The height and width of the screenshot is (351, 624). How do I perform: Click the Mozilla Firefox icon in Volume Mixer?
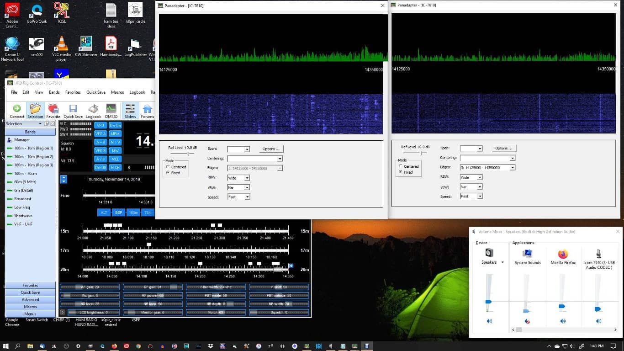coord(563,254)
